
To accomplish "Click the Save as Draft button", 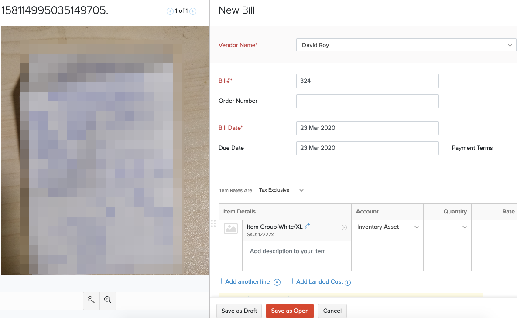I will coord(239,311).
